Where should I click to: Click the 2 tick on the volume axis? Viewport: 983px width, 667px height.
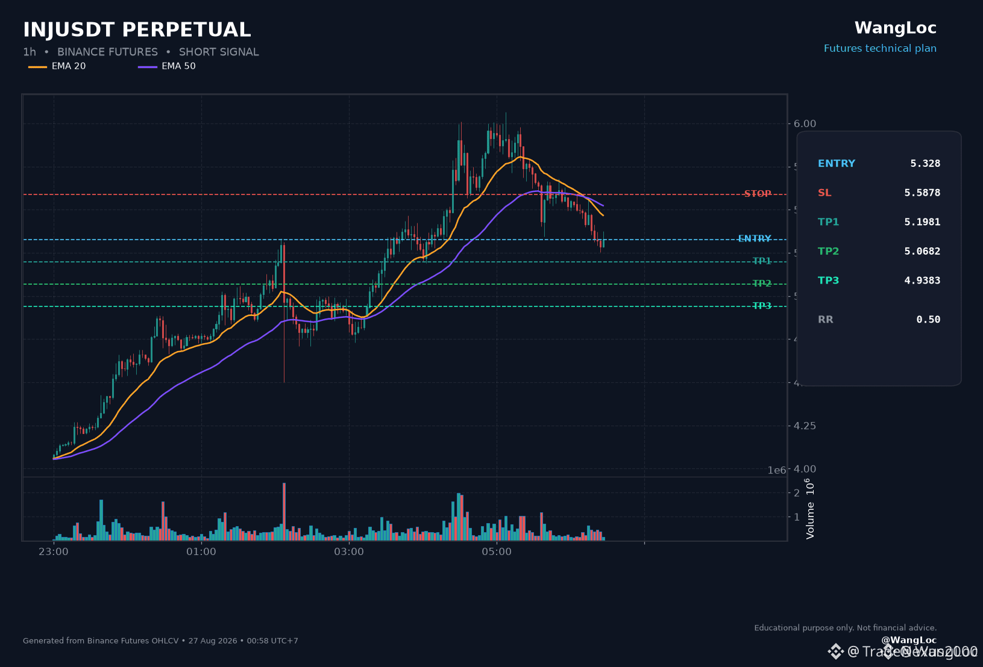797,493
